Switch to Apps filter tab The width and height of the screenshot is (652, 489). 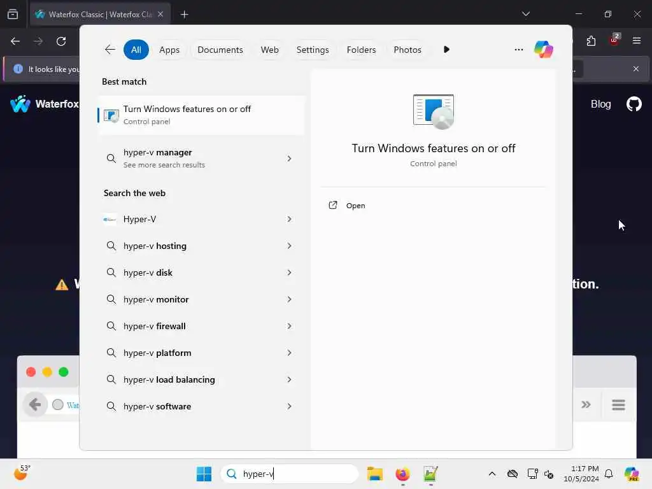point(169,50)
